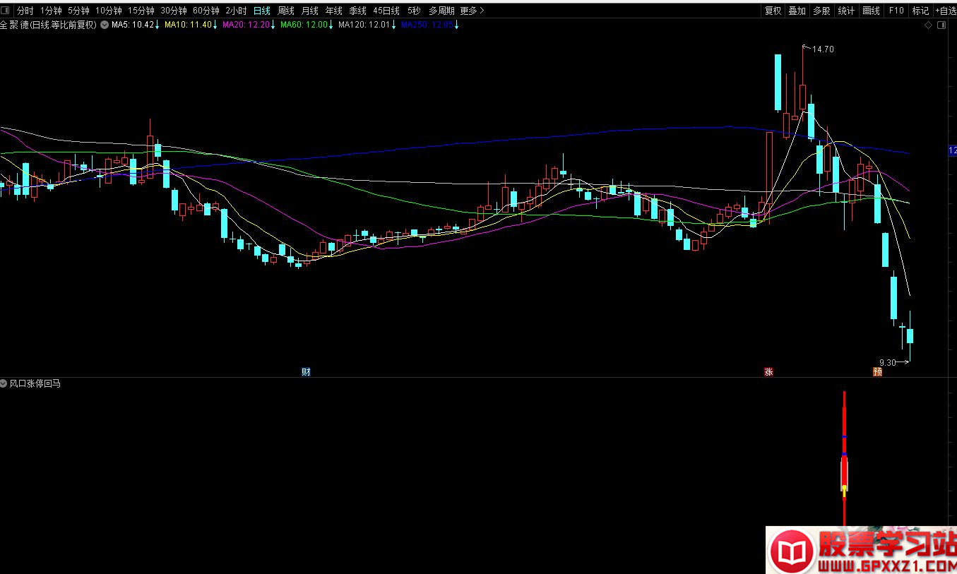Screen dimensions: 957x574
Task: Expand main chart indicator dropdown beside 全聚德
Action: pyautogui.click(x=105, y=25)
